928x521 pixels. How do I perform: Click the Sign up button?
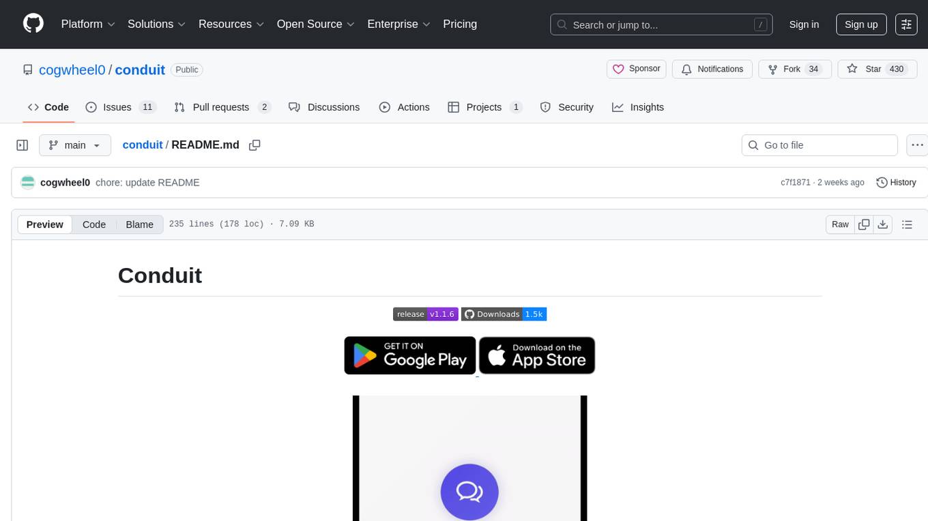[861, 25]
